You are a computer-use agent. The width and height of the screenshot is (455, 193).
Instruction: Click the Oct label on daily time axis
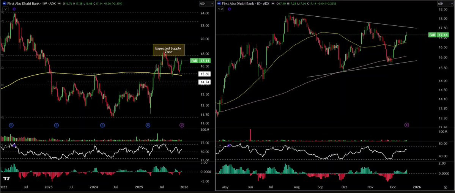tap(344, 187)
